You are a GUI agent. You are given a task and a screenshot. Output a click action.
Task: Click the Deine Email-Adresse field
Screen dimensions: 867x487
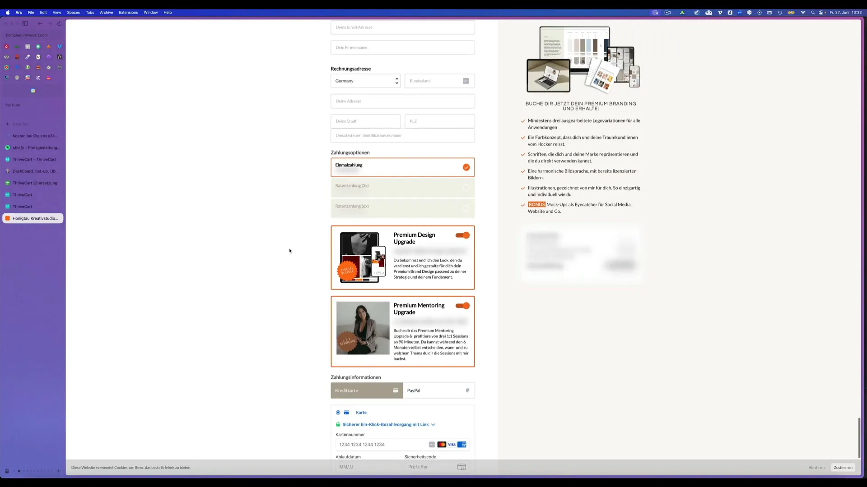click(402, 27)
